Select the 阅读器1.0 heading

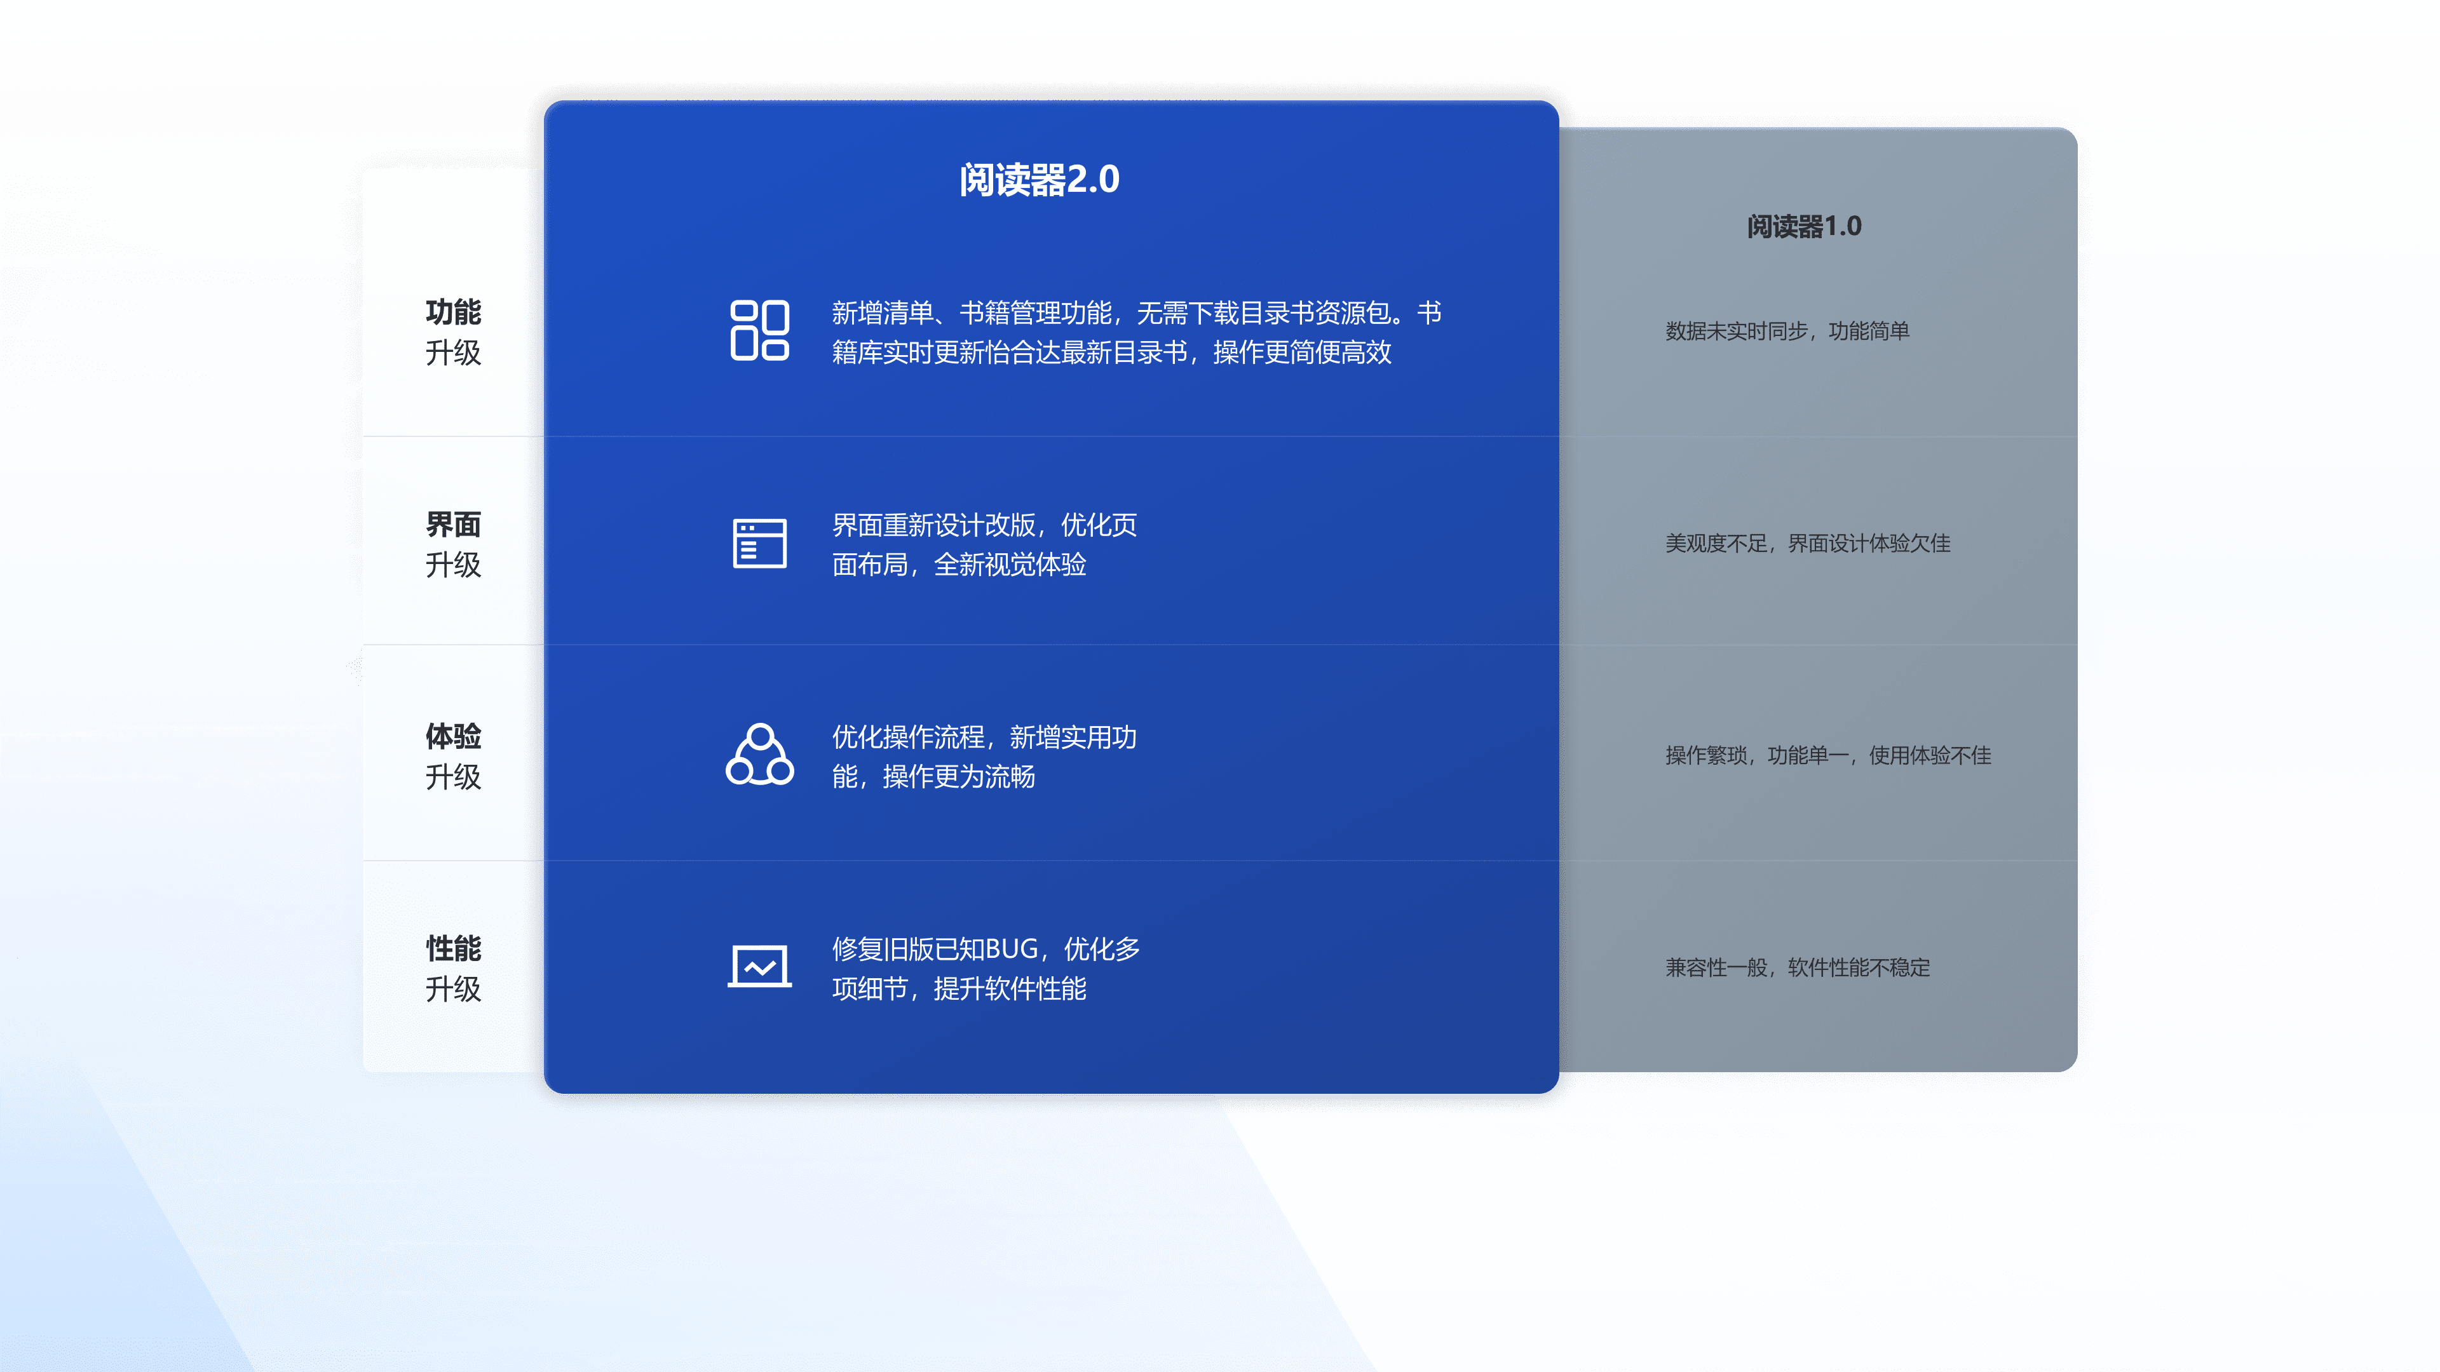(x=1803, y=226)
